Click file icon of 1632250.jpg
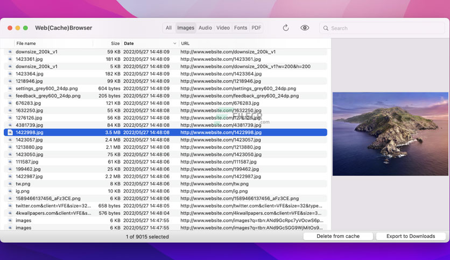The height and width of the screenshot is (260, 450). pos(10,111)
